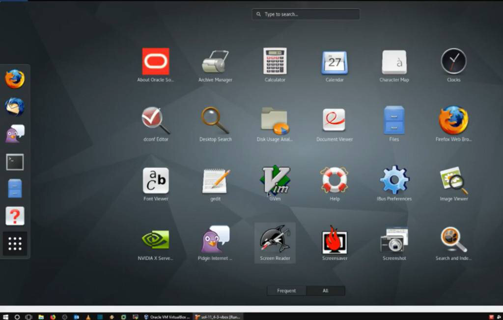Click the Cortana circle on the taskbar
This screenshot has height=320, width=503.
coord(17,317)
